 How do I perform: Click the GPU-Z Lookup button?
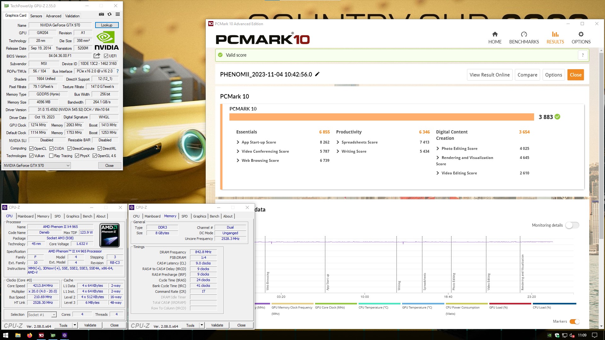[x=107, y=25]
